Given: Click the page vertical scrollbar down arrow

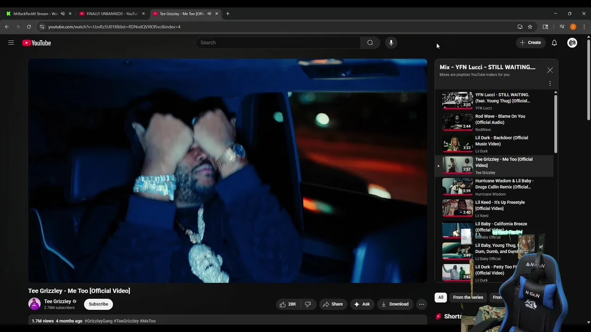Looking at the screenshot, I should click(x=588, y=322).
